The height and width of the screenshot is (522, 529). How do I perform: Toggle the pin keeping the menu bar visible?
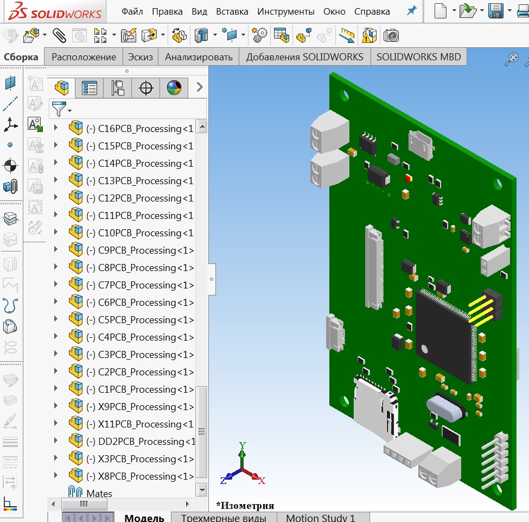411,11
